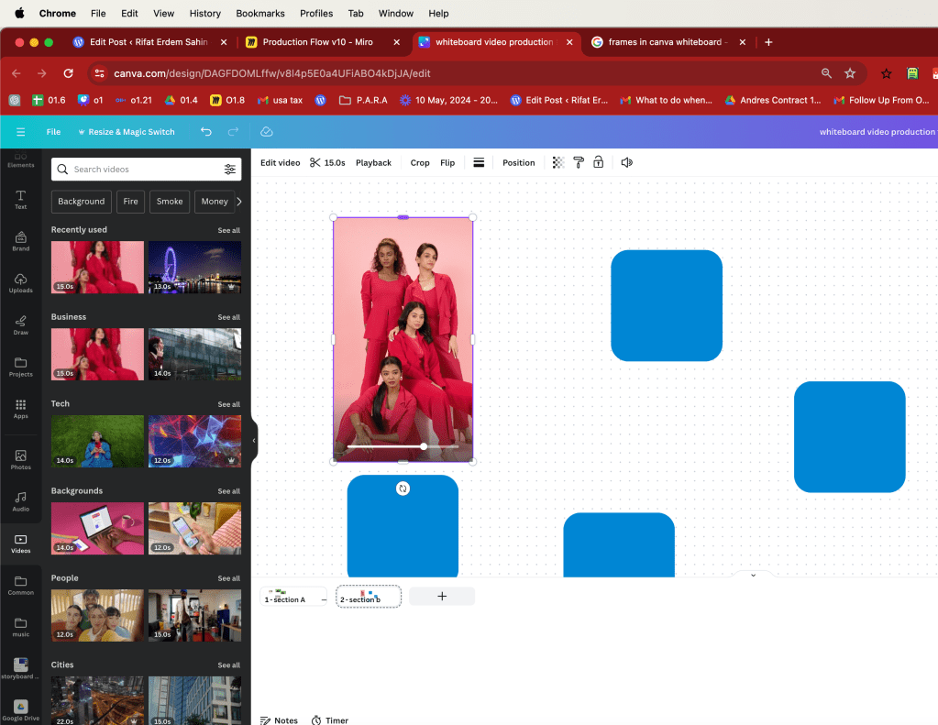This screenshot has width=938, height=725.
Task: Click the Crop button
Action: pyautogui.click(x=420, y=163)
